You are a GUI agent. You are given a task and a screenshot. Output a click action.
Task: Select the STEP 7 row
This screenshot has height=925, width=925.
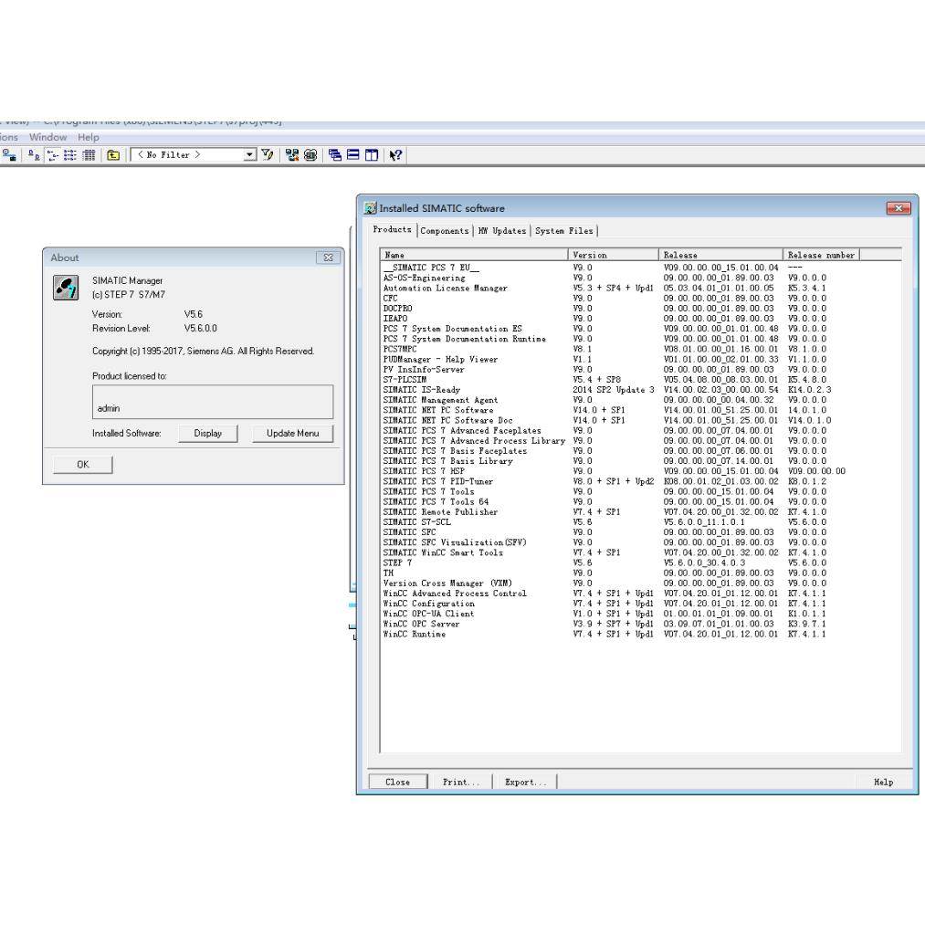coord(641,562)
